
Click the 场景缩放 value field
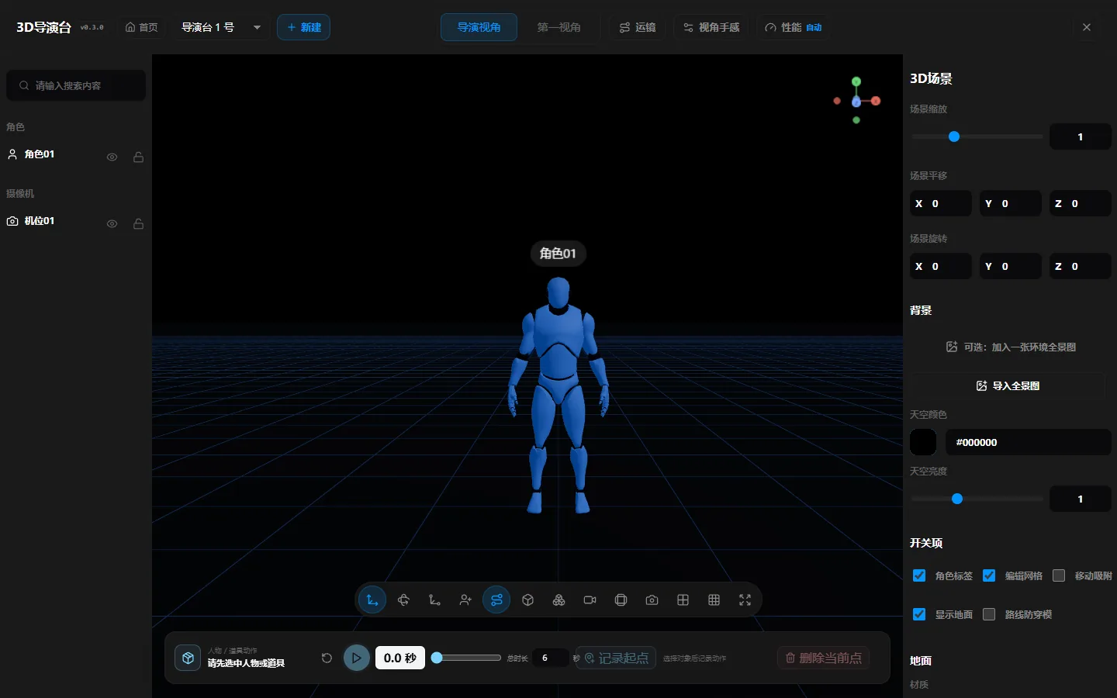pyautogui.click(x=1080, y=136)
